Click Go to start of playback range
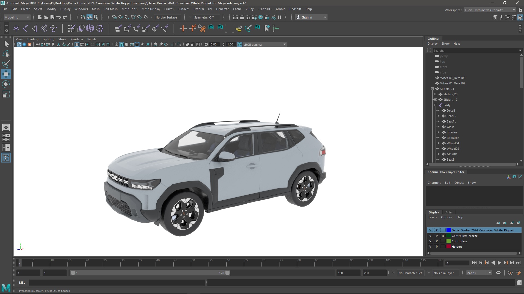Viewport: 524px width, 294px height. [x=474, y=263]
